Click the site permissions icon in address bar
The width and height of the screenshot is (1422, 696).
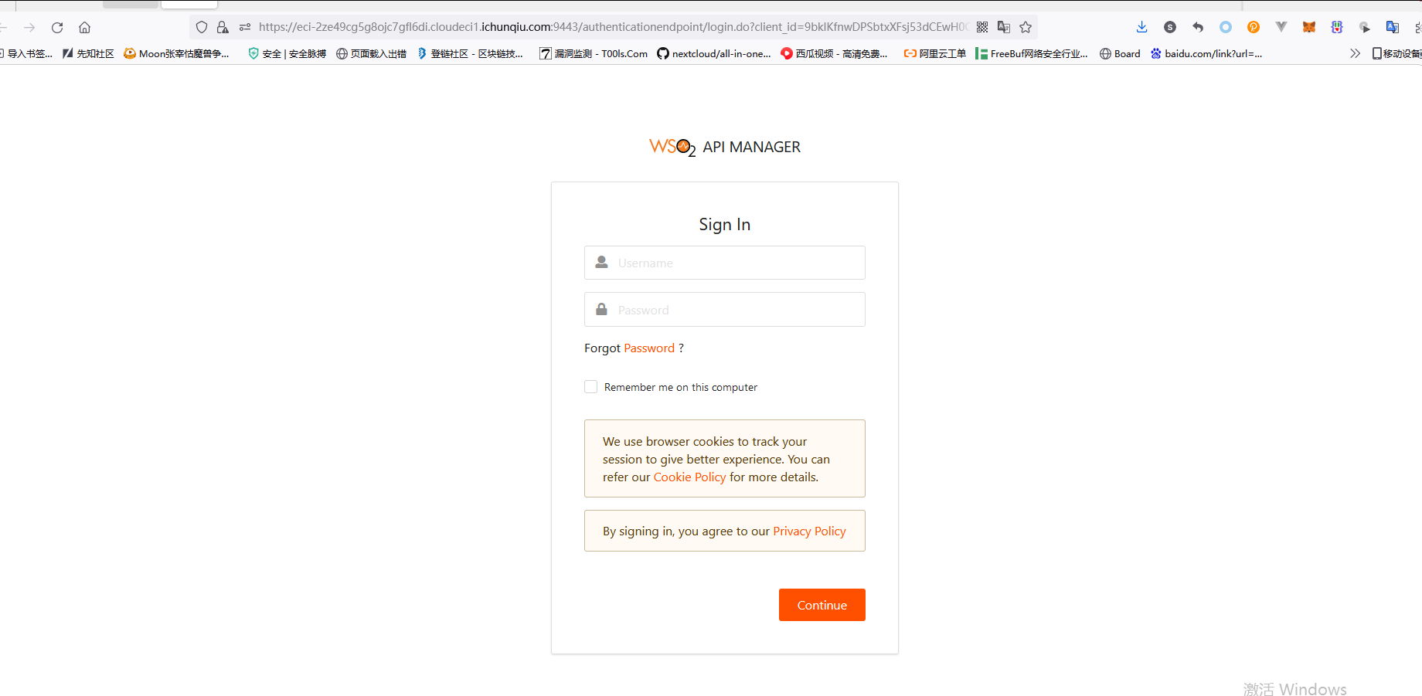click(245, 28)
